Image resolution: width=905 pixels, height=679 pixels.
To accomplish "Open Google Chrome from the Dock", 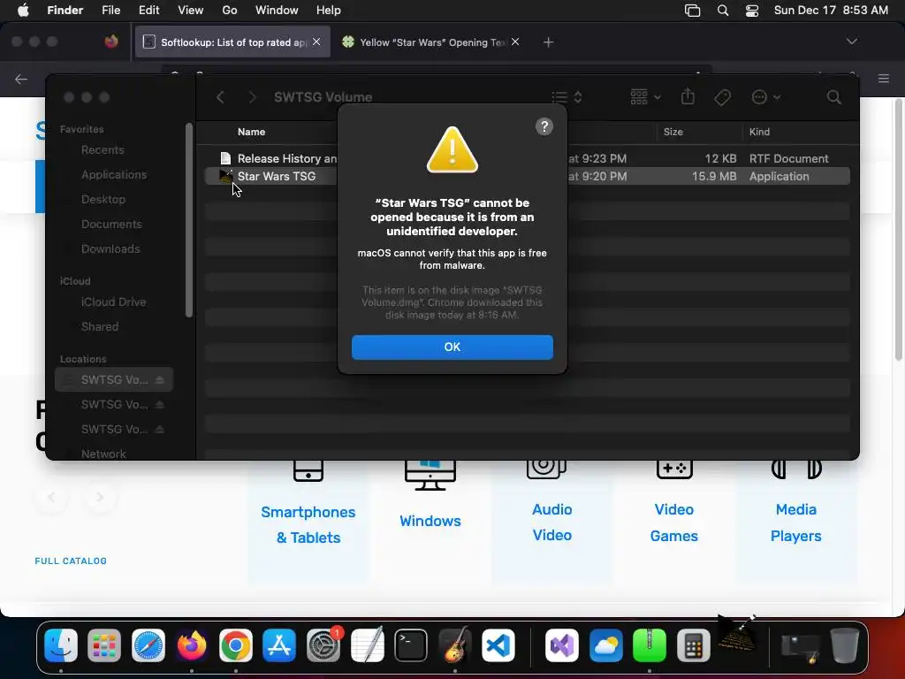I will pyautogui.click(x=235, y=645).
